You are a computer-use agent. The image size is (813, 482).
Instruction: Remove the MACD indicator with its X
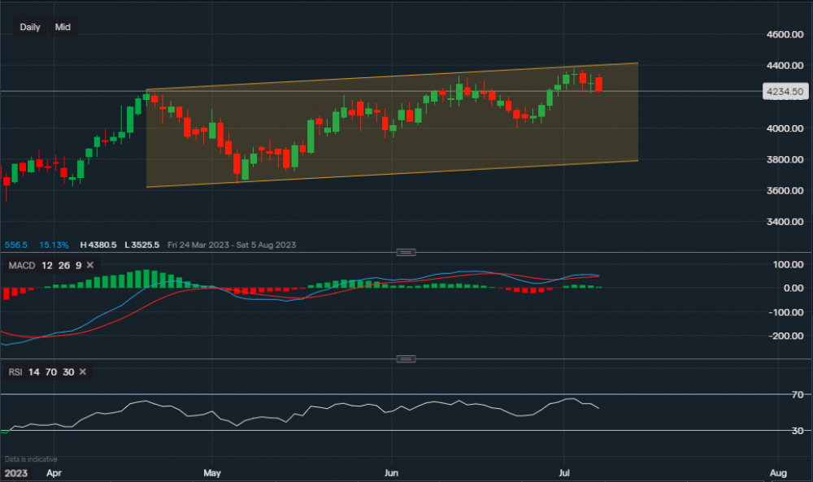(x=90, y=265)
